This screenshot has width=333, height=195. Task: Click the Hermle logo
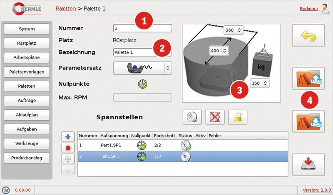point(27,9)
